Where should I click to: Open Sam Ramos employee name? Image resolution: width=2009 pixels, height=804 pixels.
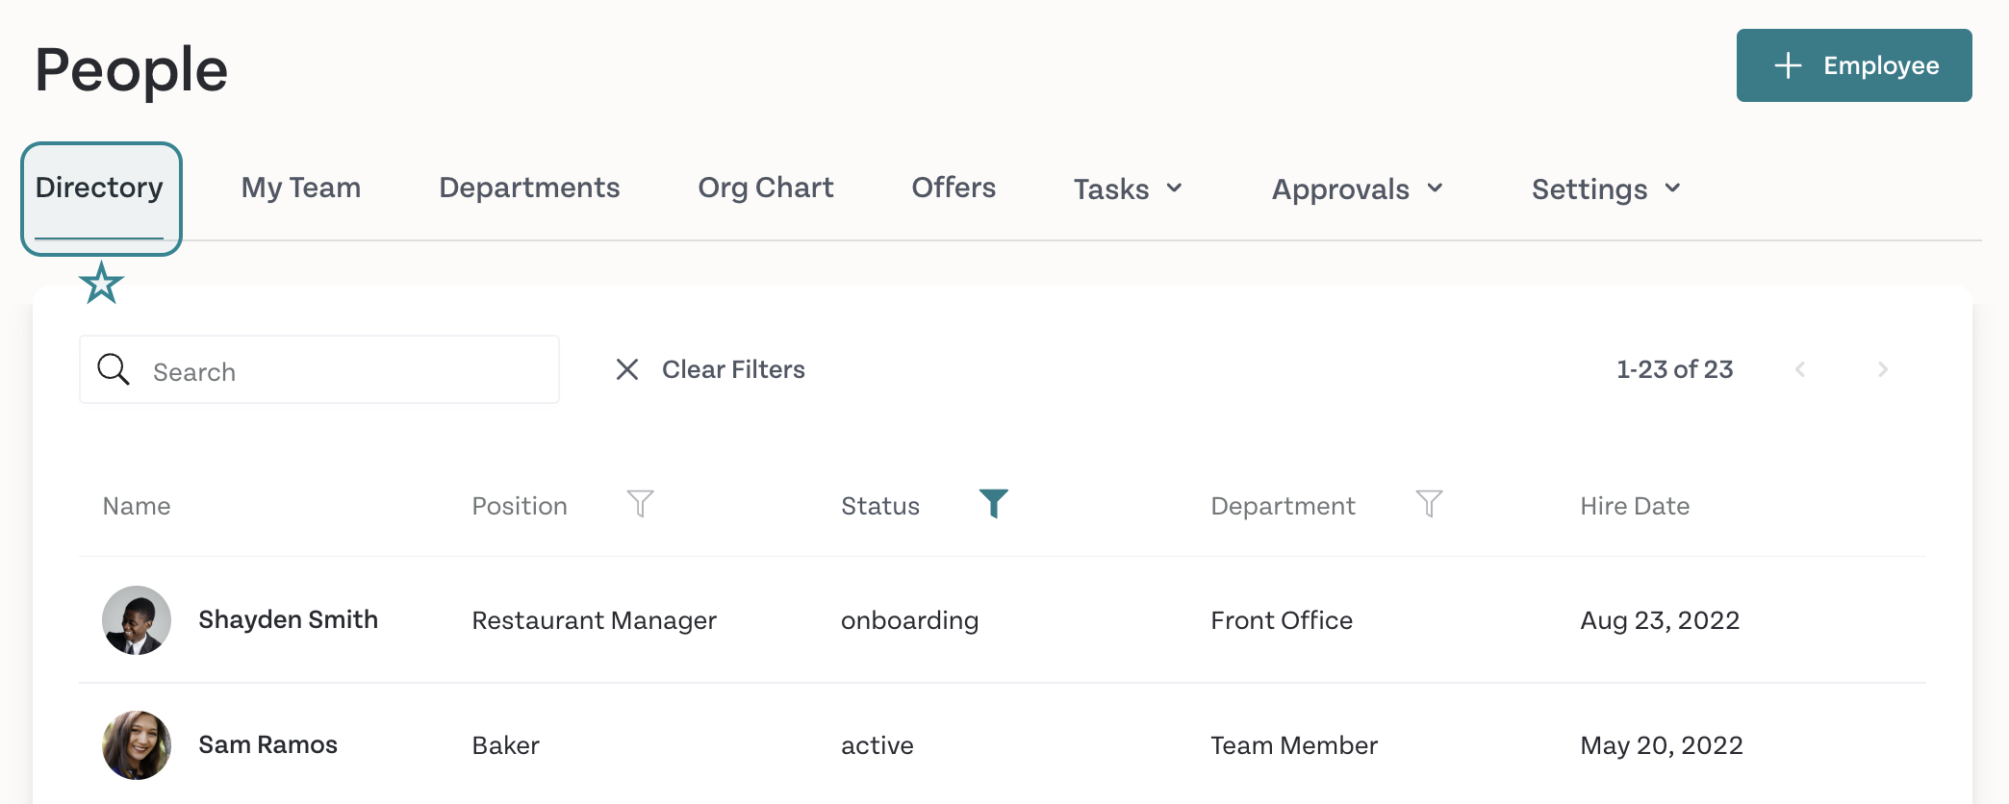267,744
